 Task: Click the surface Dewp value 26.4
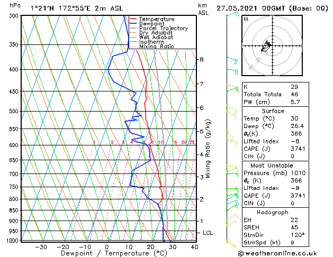click(x=298, y=126)
